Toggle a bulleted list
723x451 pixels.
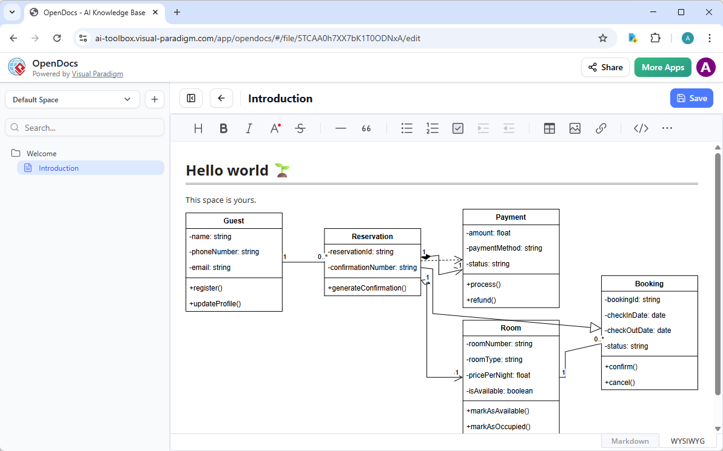(406, 128)
